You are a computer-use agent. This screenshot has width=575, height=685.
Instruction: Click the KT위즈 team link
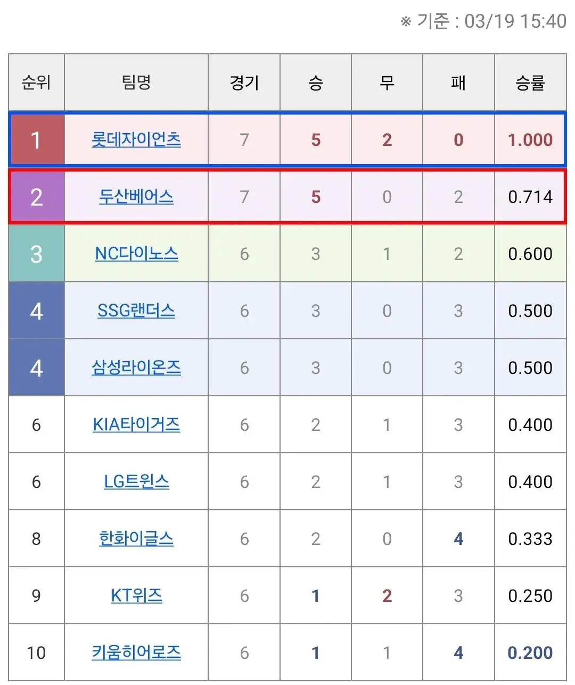point(136,596)
